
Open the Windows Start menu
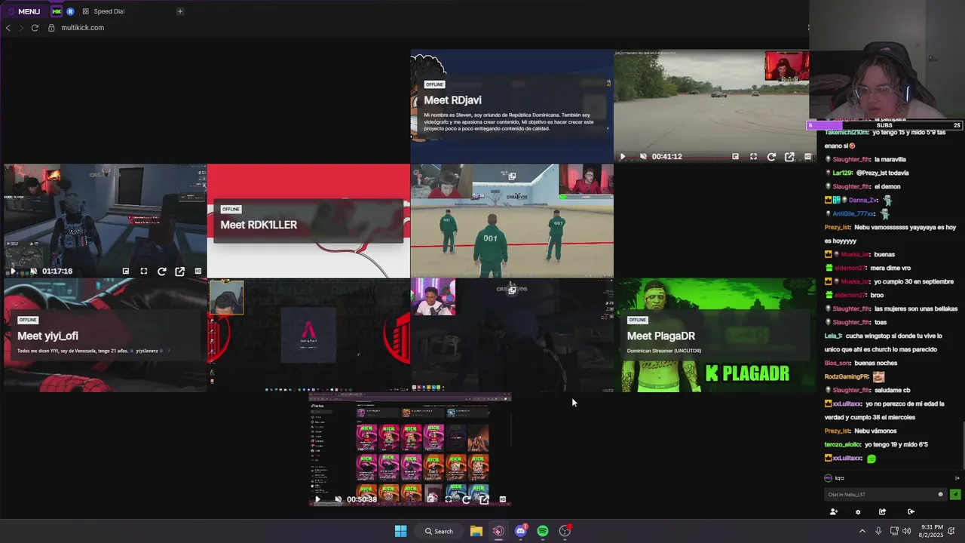tap(401, 531)
